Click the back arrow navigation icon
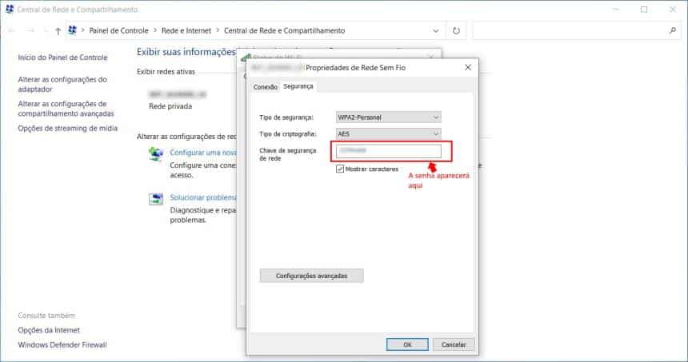 [11, 31]
